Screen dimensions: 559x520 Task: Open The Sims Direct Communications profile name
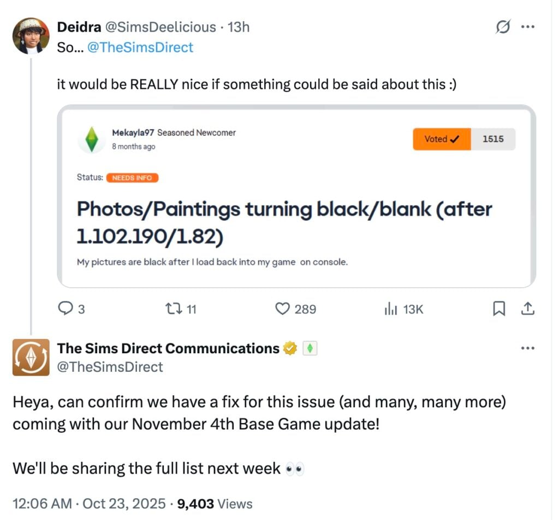(x=168, y=348)
